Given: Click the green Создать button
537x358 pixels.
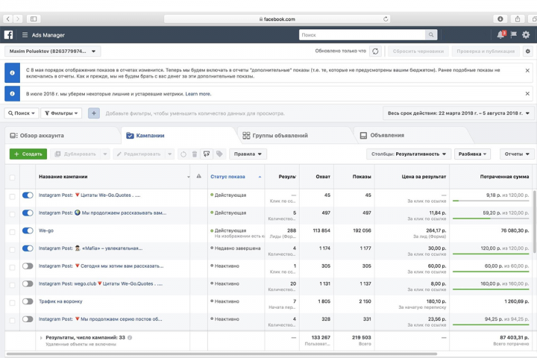Looking at the screenshot, I should [28, 154].
